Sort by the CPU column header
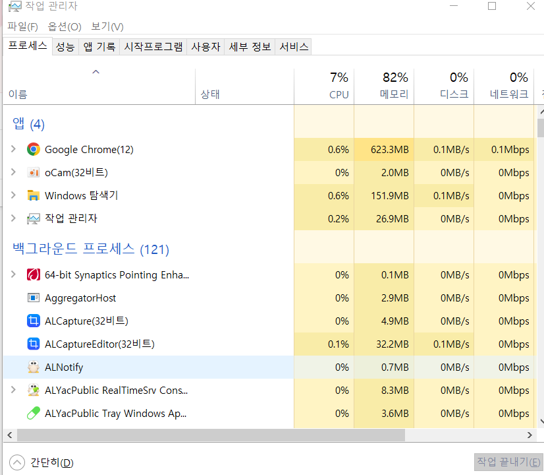The image size is (544, 475). click(x=324, y=86)
